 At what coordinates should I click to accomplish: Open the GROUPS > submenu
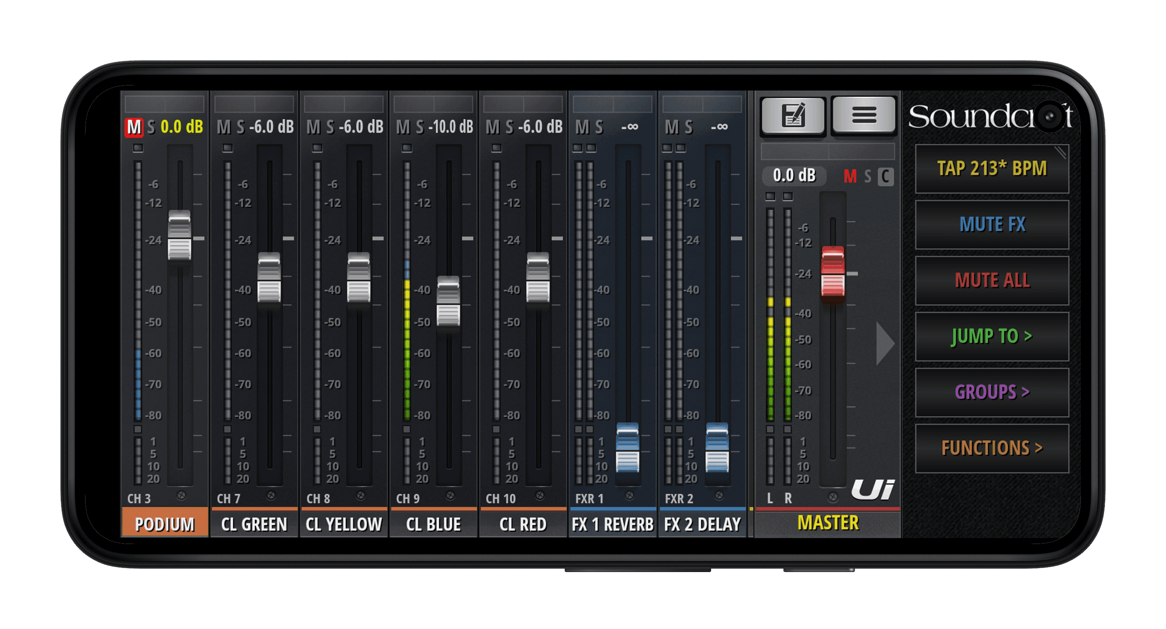992,392
